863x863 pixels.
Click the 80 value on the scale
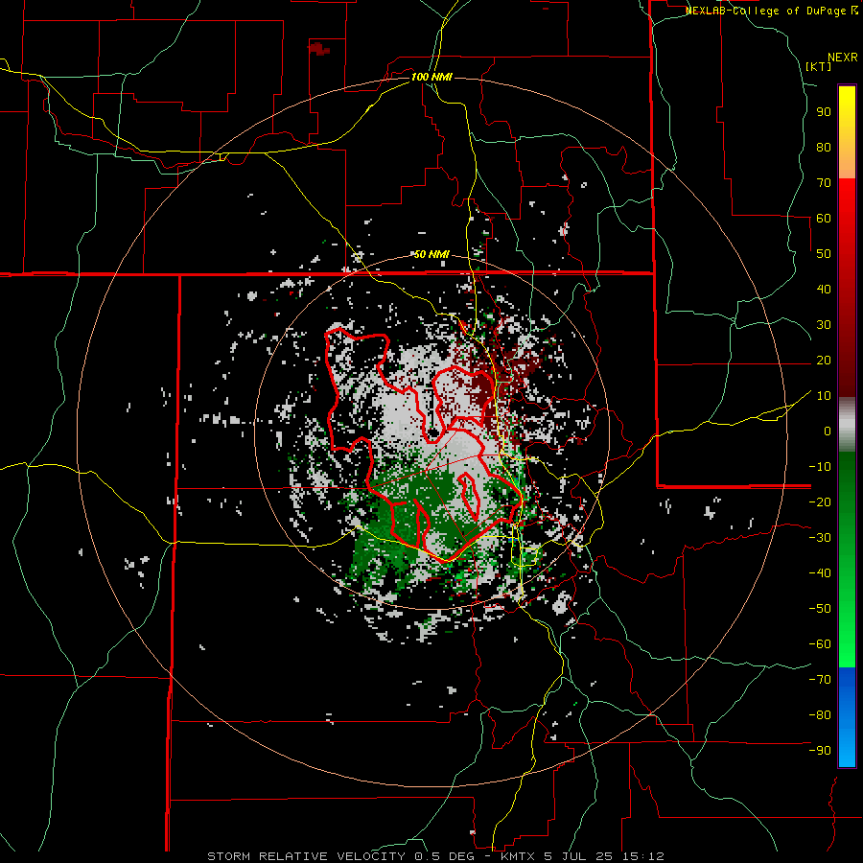tap(824, 147)
